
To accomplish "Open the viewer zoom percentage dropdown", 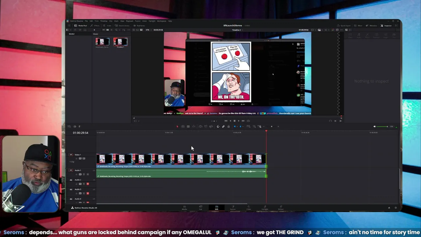I will click(149, 30).
